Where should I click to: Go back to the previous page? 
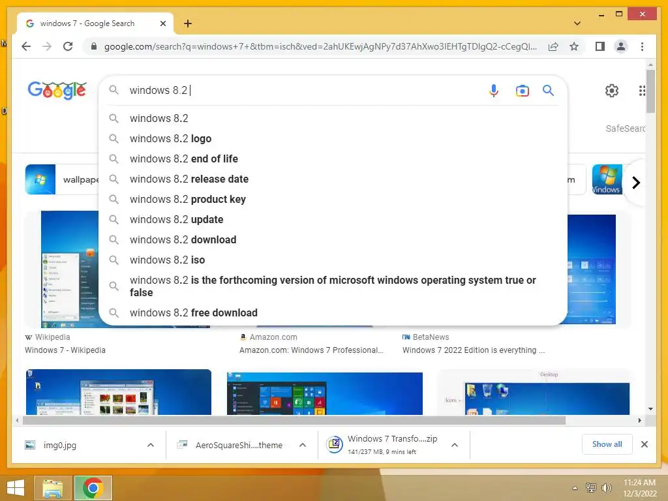[26, 46]
